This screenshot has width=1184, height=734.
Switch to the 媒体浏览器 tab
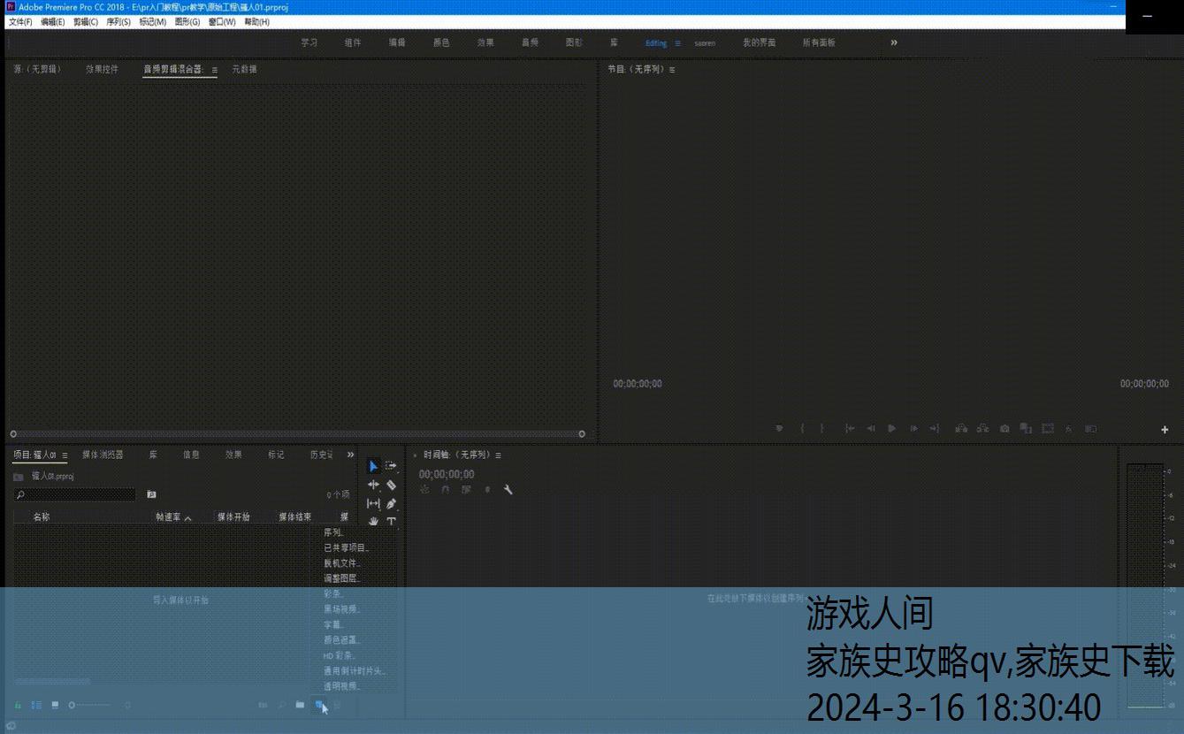point(103,455)
